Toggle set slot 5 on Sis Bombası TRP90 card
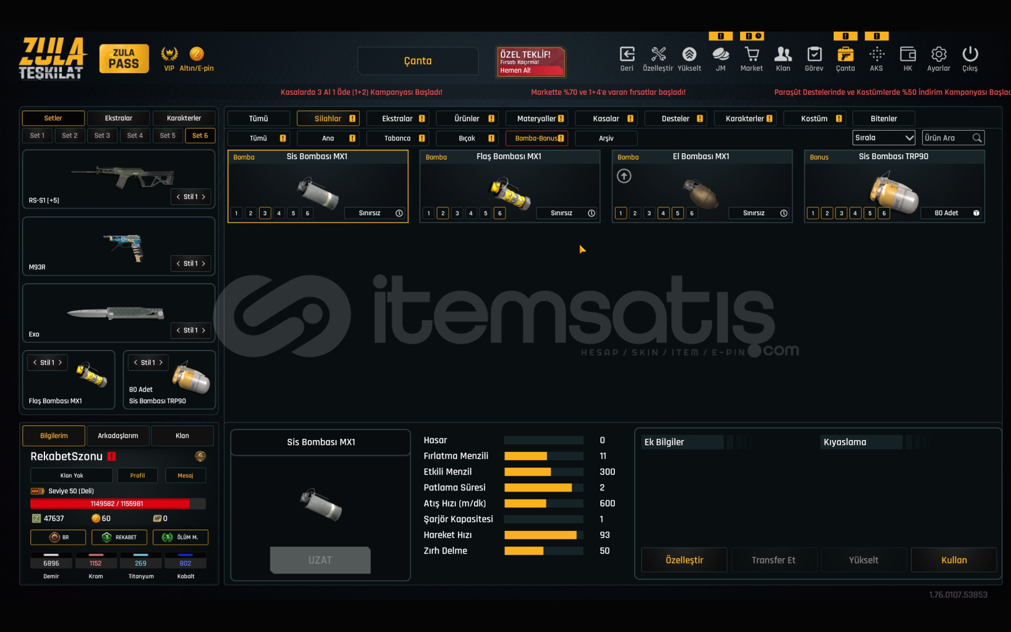This screenshot has height=632, width=1011. [870, 213]
